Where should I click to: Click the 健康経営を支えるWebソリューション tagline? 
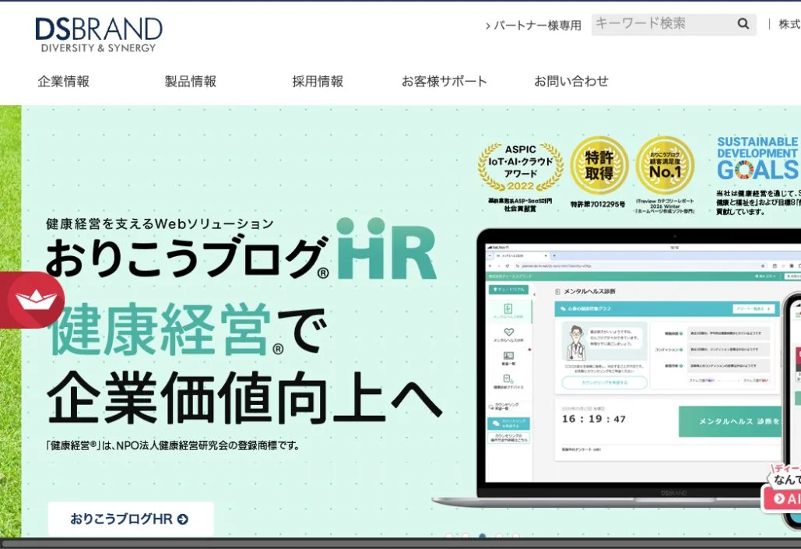(x=160, y=224)
